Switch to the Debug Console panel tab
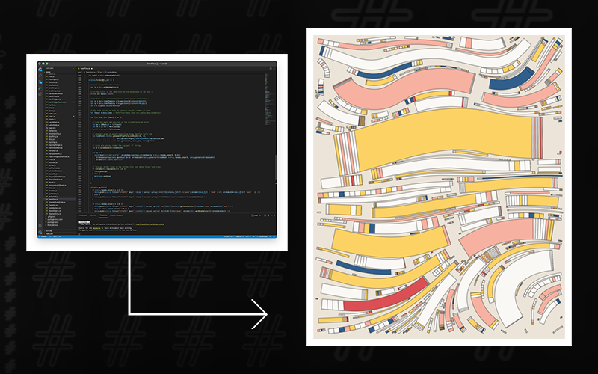This screenshot has width=598, height=374. [117, 215]
